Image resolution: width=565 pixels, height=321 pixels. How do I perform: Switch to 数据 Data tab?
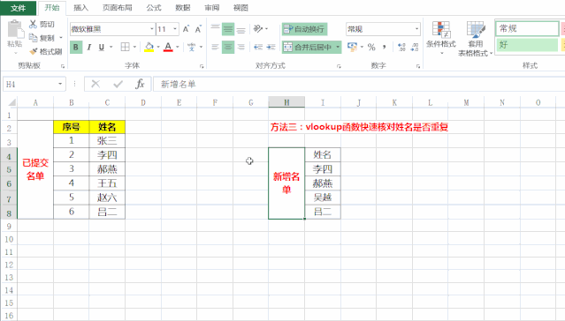coord(183,8)
